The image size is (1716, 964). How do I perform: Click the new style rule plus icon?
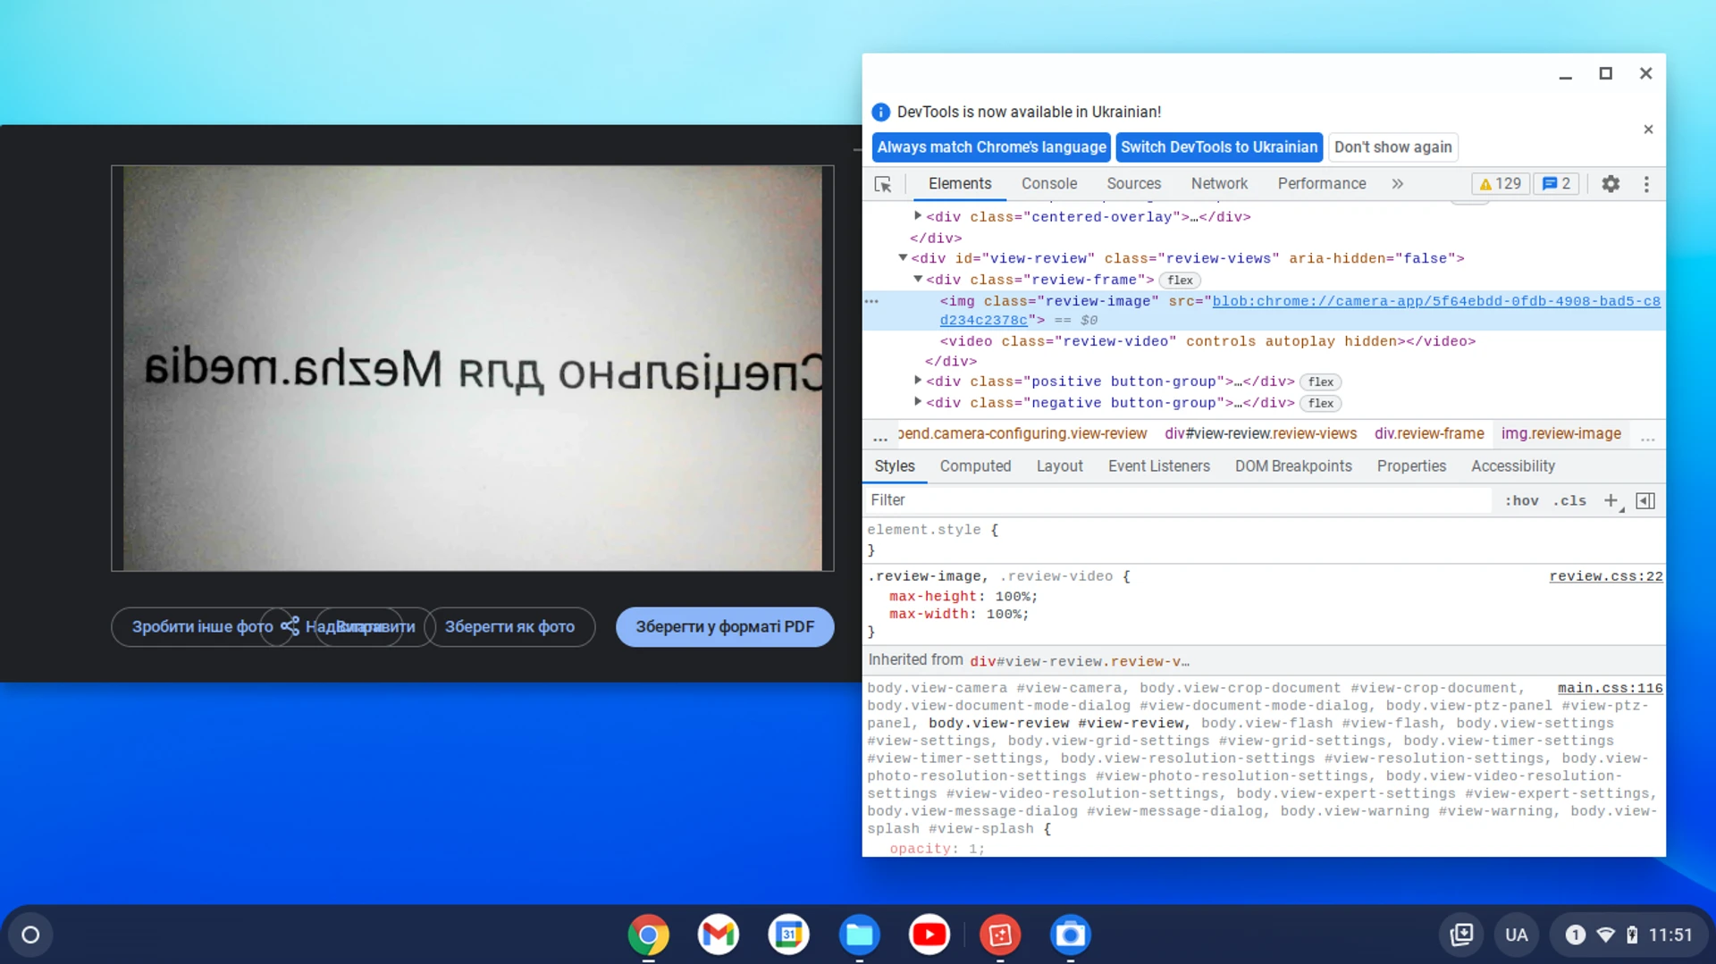(1611, 500)
